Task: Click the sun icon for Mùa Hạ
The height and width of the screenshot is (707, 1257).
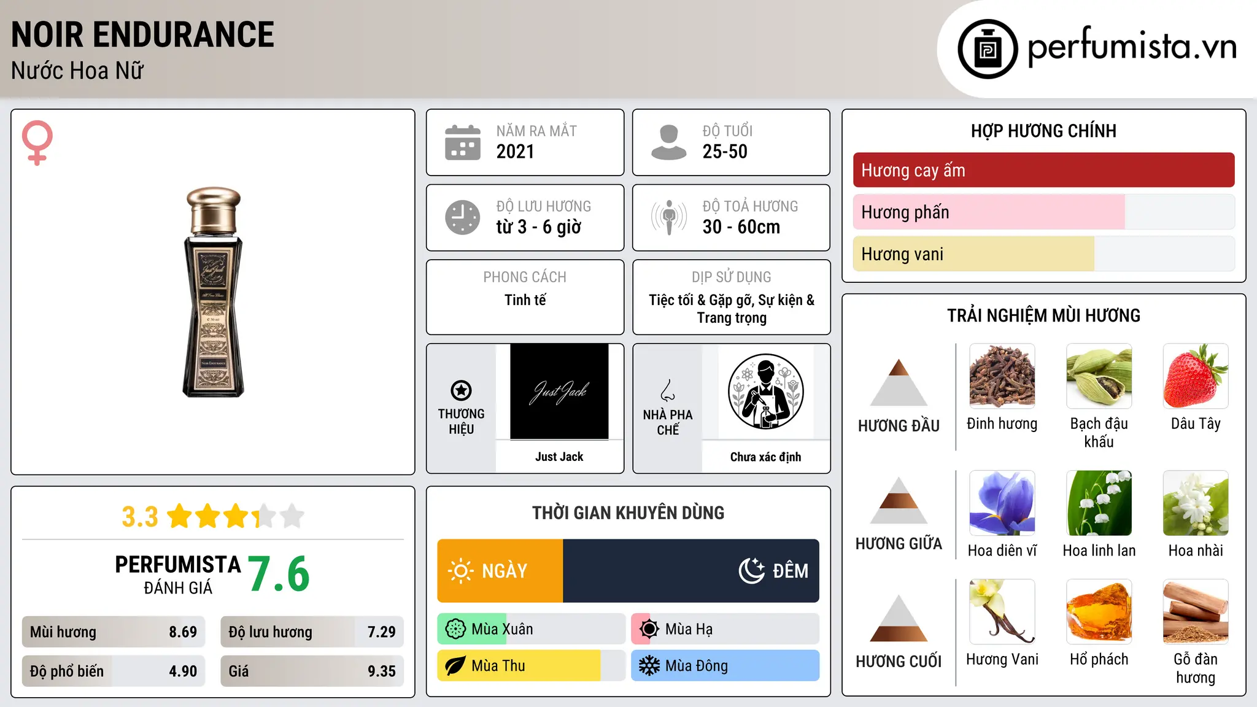Action: 649,629
